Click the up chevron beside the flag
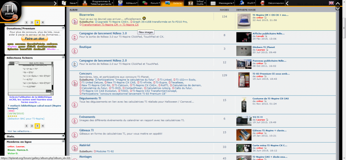This screenshot has width=346, height=160. click(x=338, y=3)
